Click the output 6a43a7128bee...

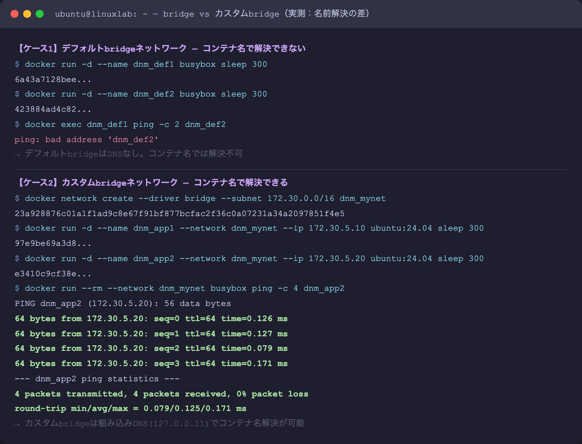coord(53,80)
